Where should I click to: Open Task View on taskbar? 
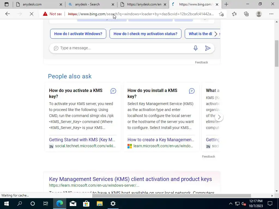pos(46,204)
